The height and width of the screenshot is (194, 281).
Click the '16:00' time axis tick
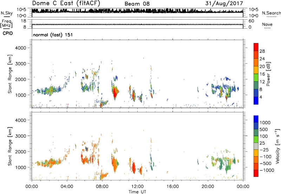pyautogui.click(x=172, y=187)
